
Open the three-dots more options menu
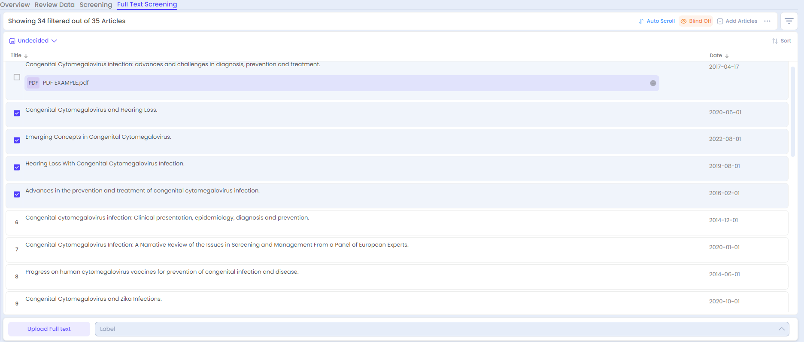767,21
